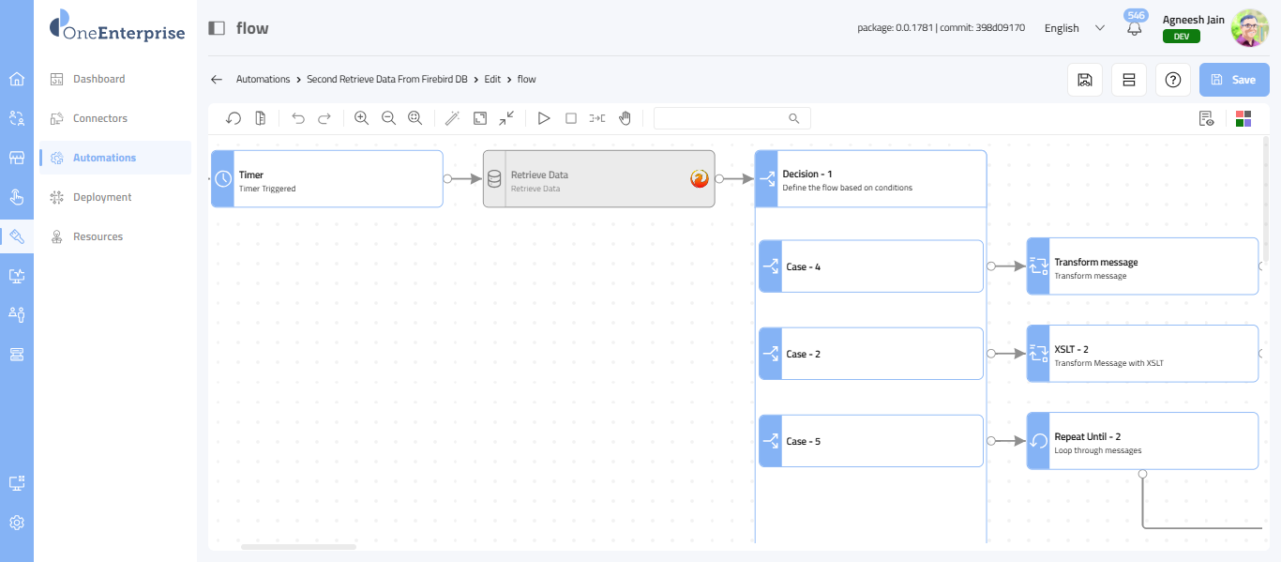1281x562 pixels.
Task: Click the log viewer document-eye icon
Action: [x=1206, y=118]
